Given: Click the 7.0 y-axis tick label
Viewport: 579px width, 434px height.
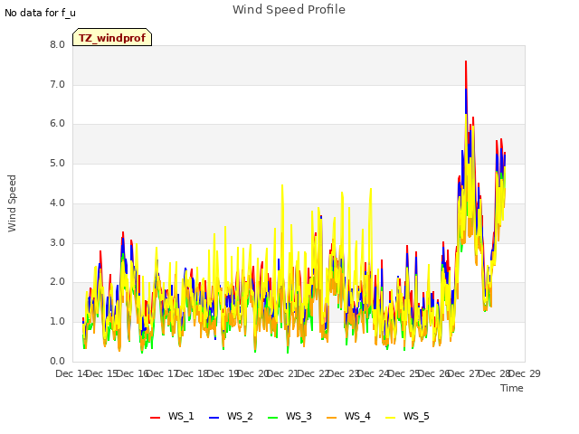Looking at the screenshot, I should (x=57, y=84).
